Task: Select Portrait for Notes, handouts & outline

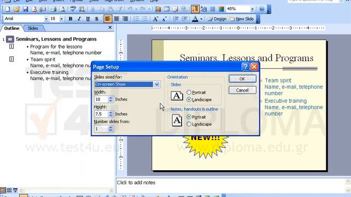Action: pyautogui.click(x=189, y=117)
